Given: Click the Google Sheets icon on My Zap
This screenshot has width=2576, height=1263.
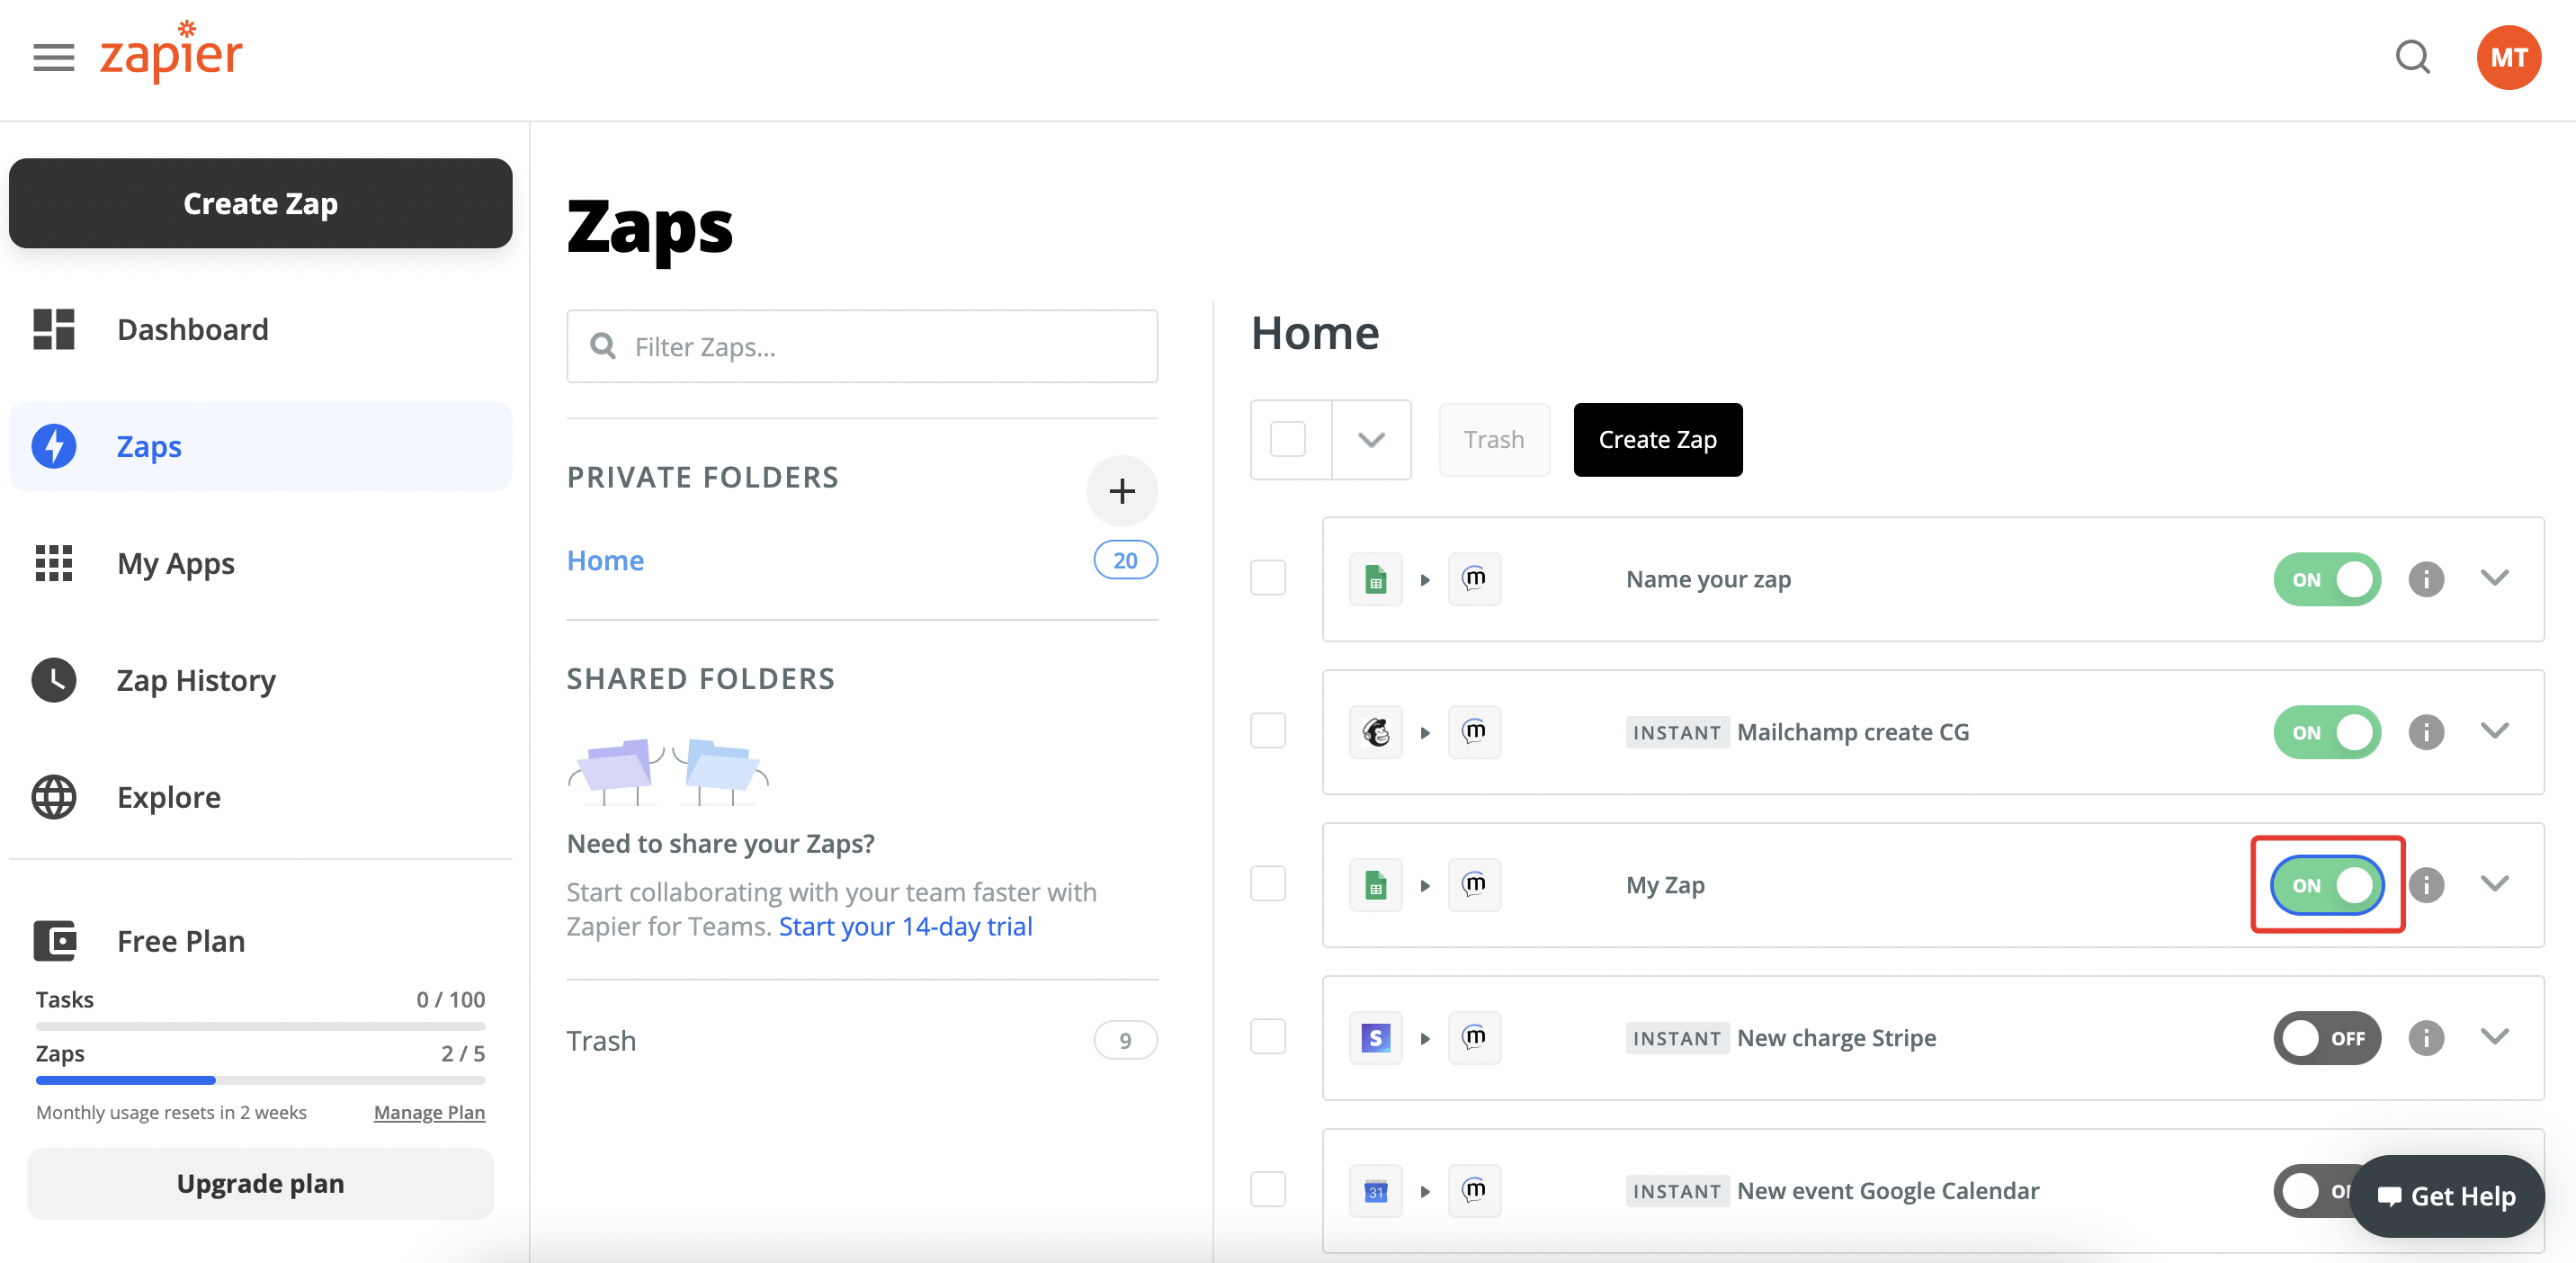Looking at the screenshot, I should point(1375,884).
